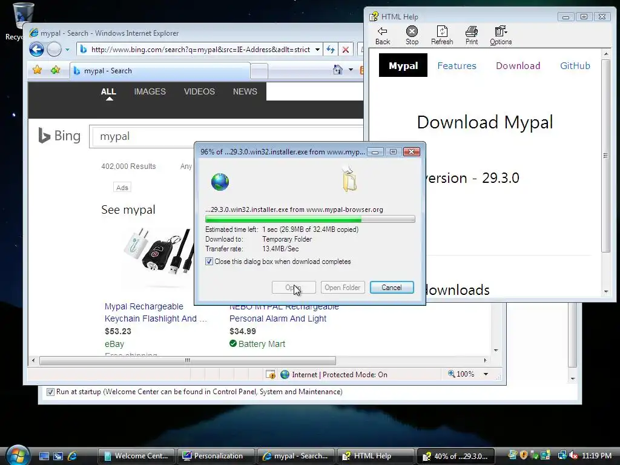Select the mypal - Search tab

click(x=160, y=71)
